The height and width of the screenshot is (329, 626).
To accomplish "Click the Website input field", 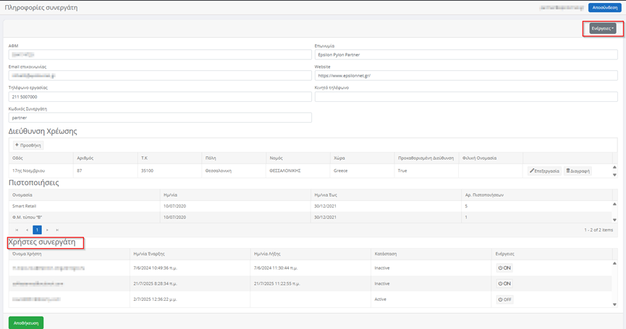I will click(x=465, y=75).
